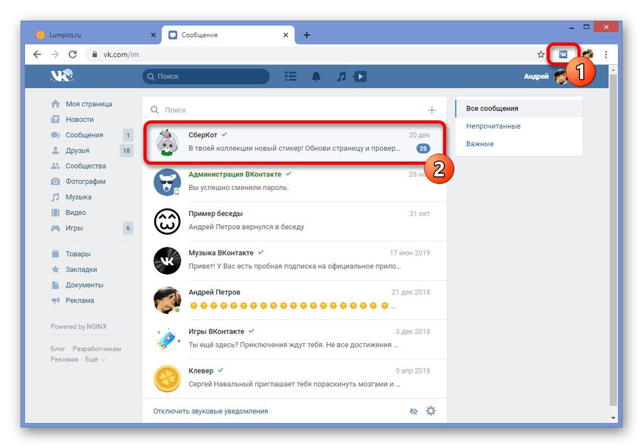643x448 pixels.
Task: Open the Пример беседы chat
Action: click(294, 221)
